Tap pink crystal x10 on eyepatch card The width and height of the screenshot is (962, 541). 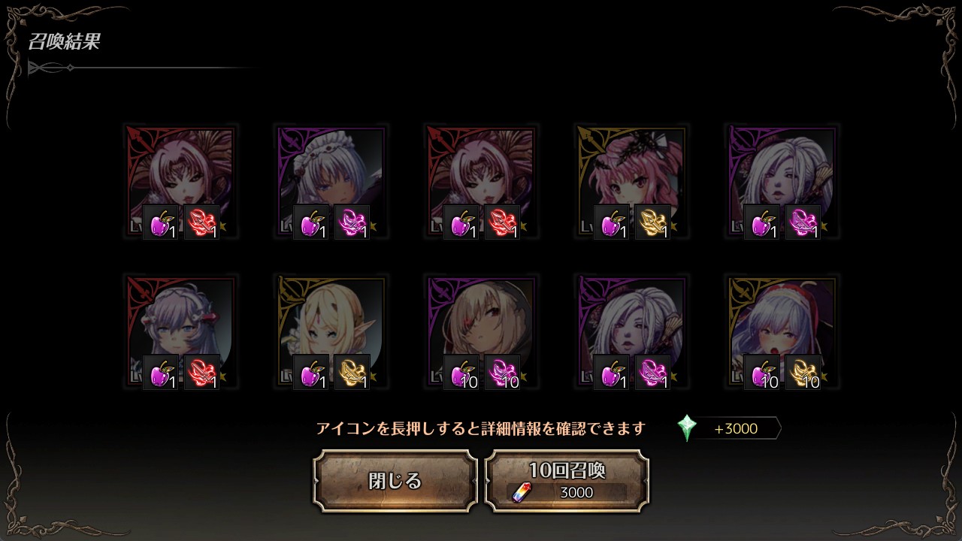tap(502, 373)
